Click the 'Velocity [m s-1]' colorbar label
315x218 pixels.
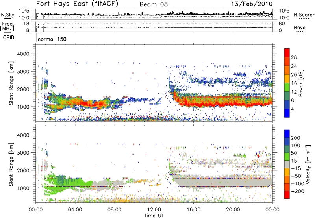tap(308, 164)
